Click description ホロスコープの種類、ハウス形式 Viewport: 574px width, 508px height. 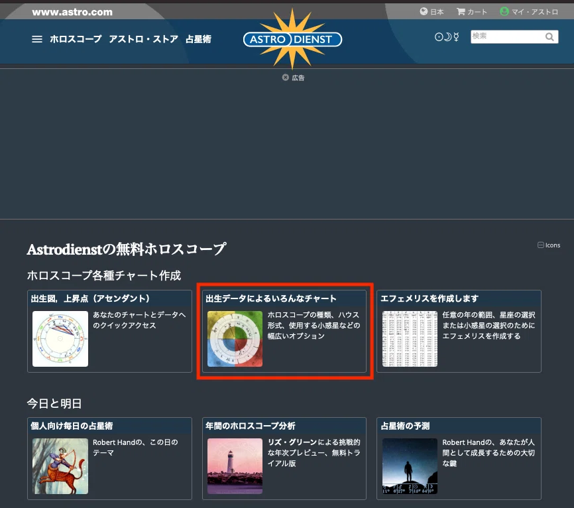pos(314,325)
